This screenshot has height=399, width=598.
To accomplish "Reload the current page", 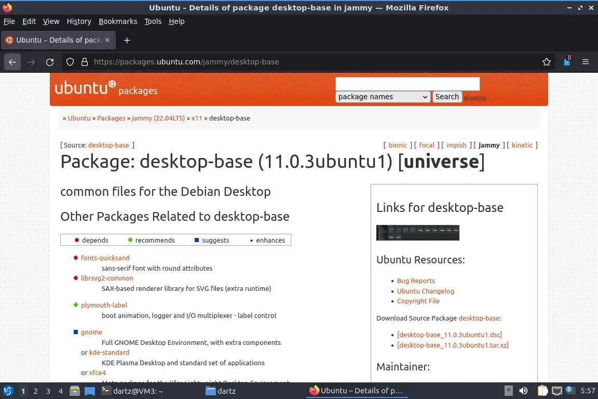I will coord(50,62).
